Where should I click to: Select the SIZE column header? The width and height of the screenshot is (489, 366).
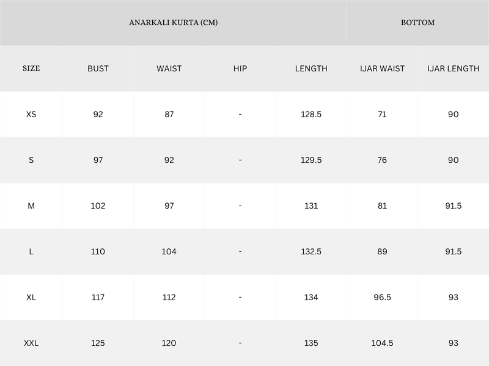point(31,68)
